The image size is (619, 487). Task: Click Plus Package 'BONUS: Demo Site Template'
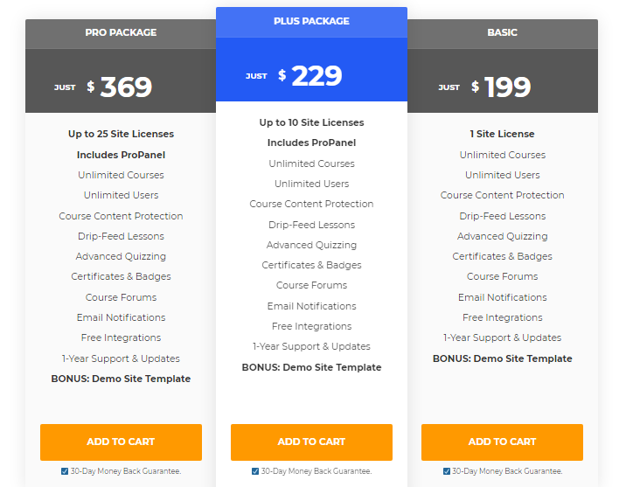(x=311, y=368)
